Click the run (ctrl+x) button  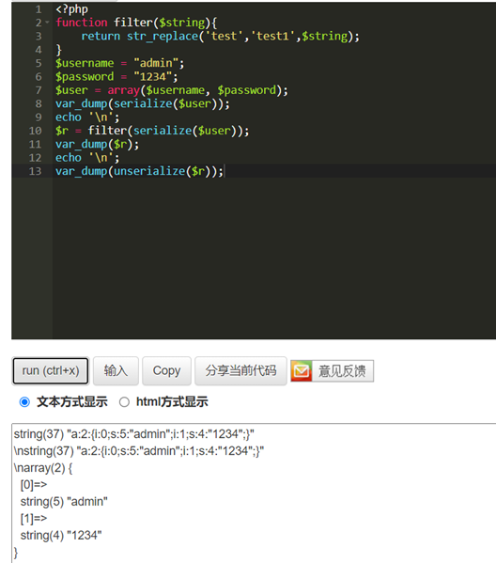coord(51,370)
